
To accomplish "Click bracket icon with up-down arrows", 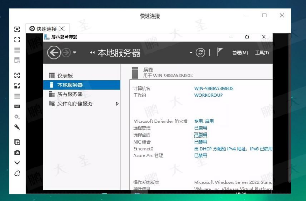I will [17, 75].
